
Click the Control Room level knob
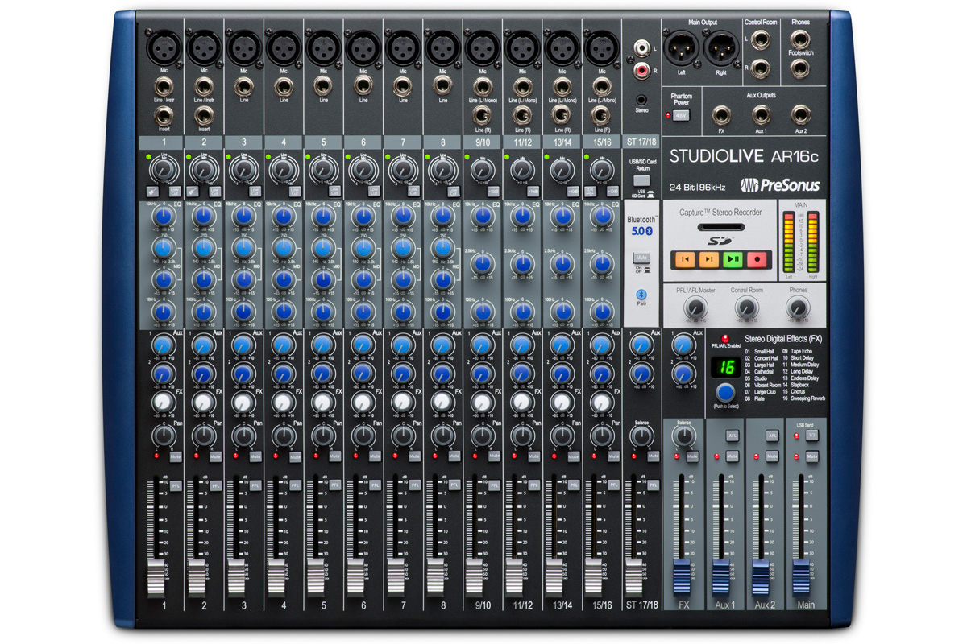[747, 306]
